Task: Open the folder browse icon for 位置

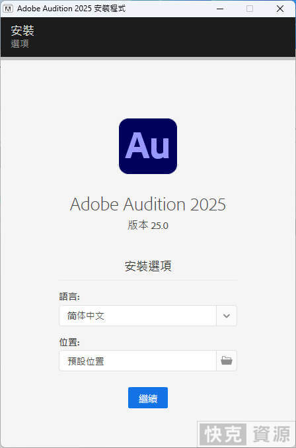Action: [x=227, y=361]
